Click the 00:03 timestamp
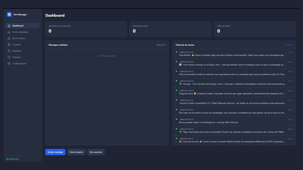Image resolution: width=303 pixels, height=170 pixels. (290, 91)
